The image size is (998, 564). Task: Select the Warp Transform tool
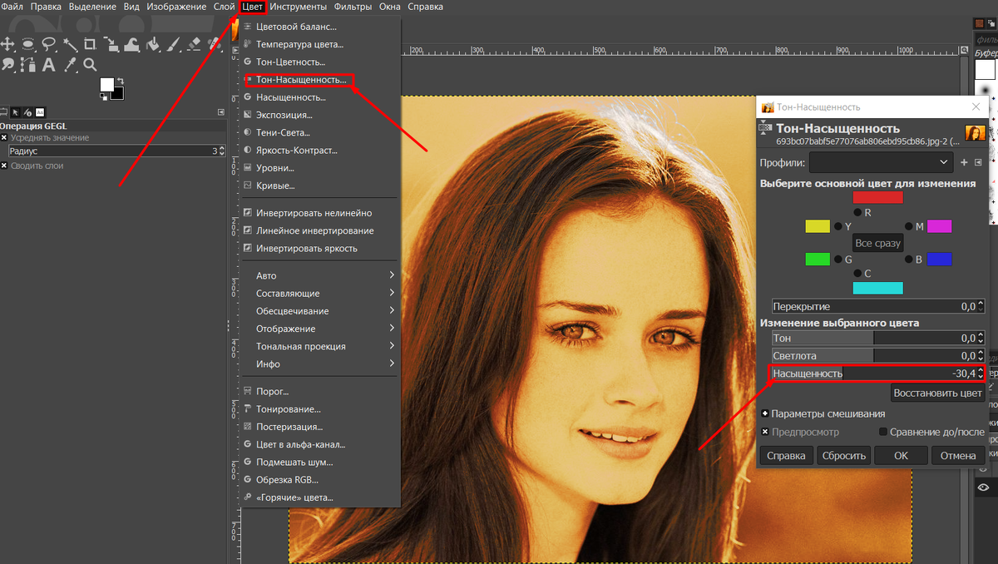131,45
